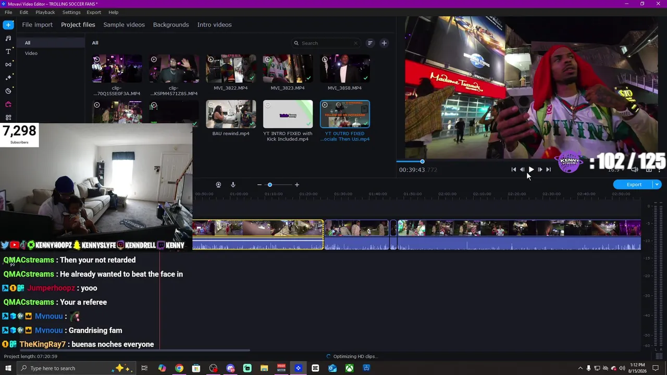
Task: Switch to the Project files tab
Action: pos(78,24)
